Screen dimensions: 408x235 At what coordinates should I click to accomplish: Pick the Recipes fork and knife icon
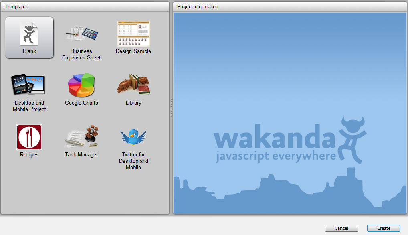29,137
